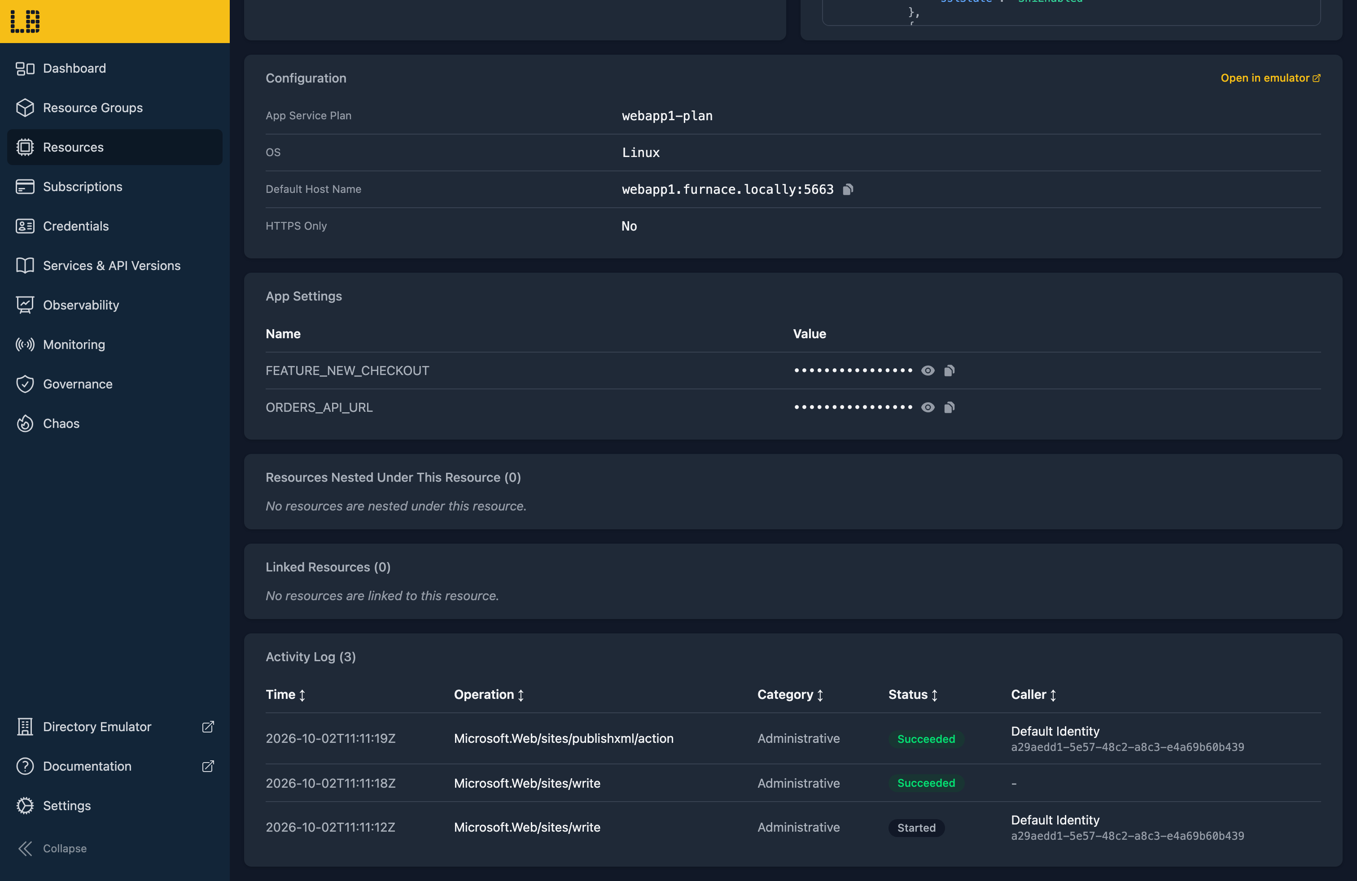
Task: Click the Succeeded badge on the publishxml row
Action: click(x=926, y=739)
